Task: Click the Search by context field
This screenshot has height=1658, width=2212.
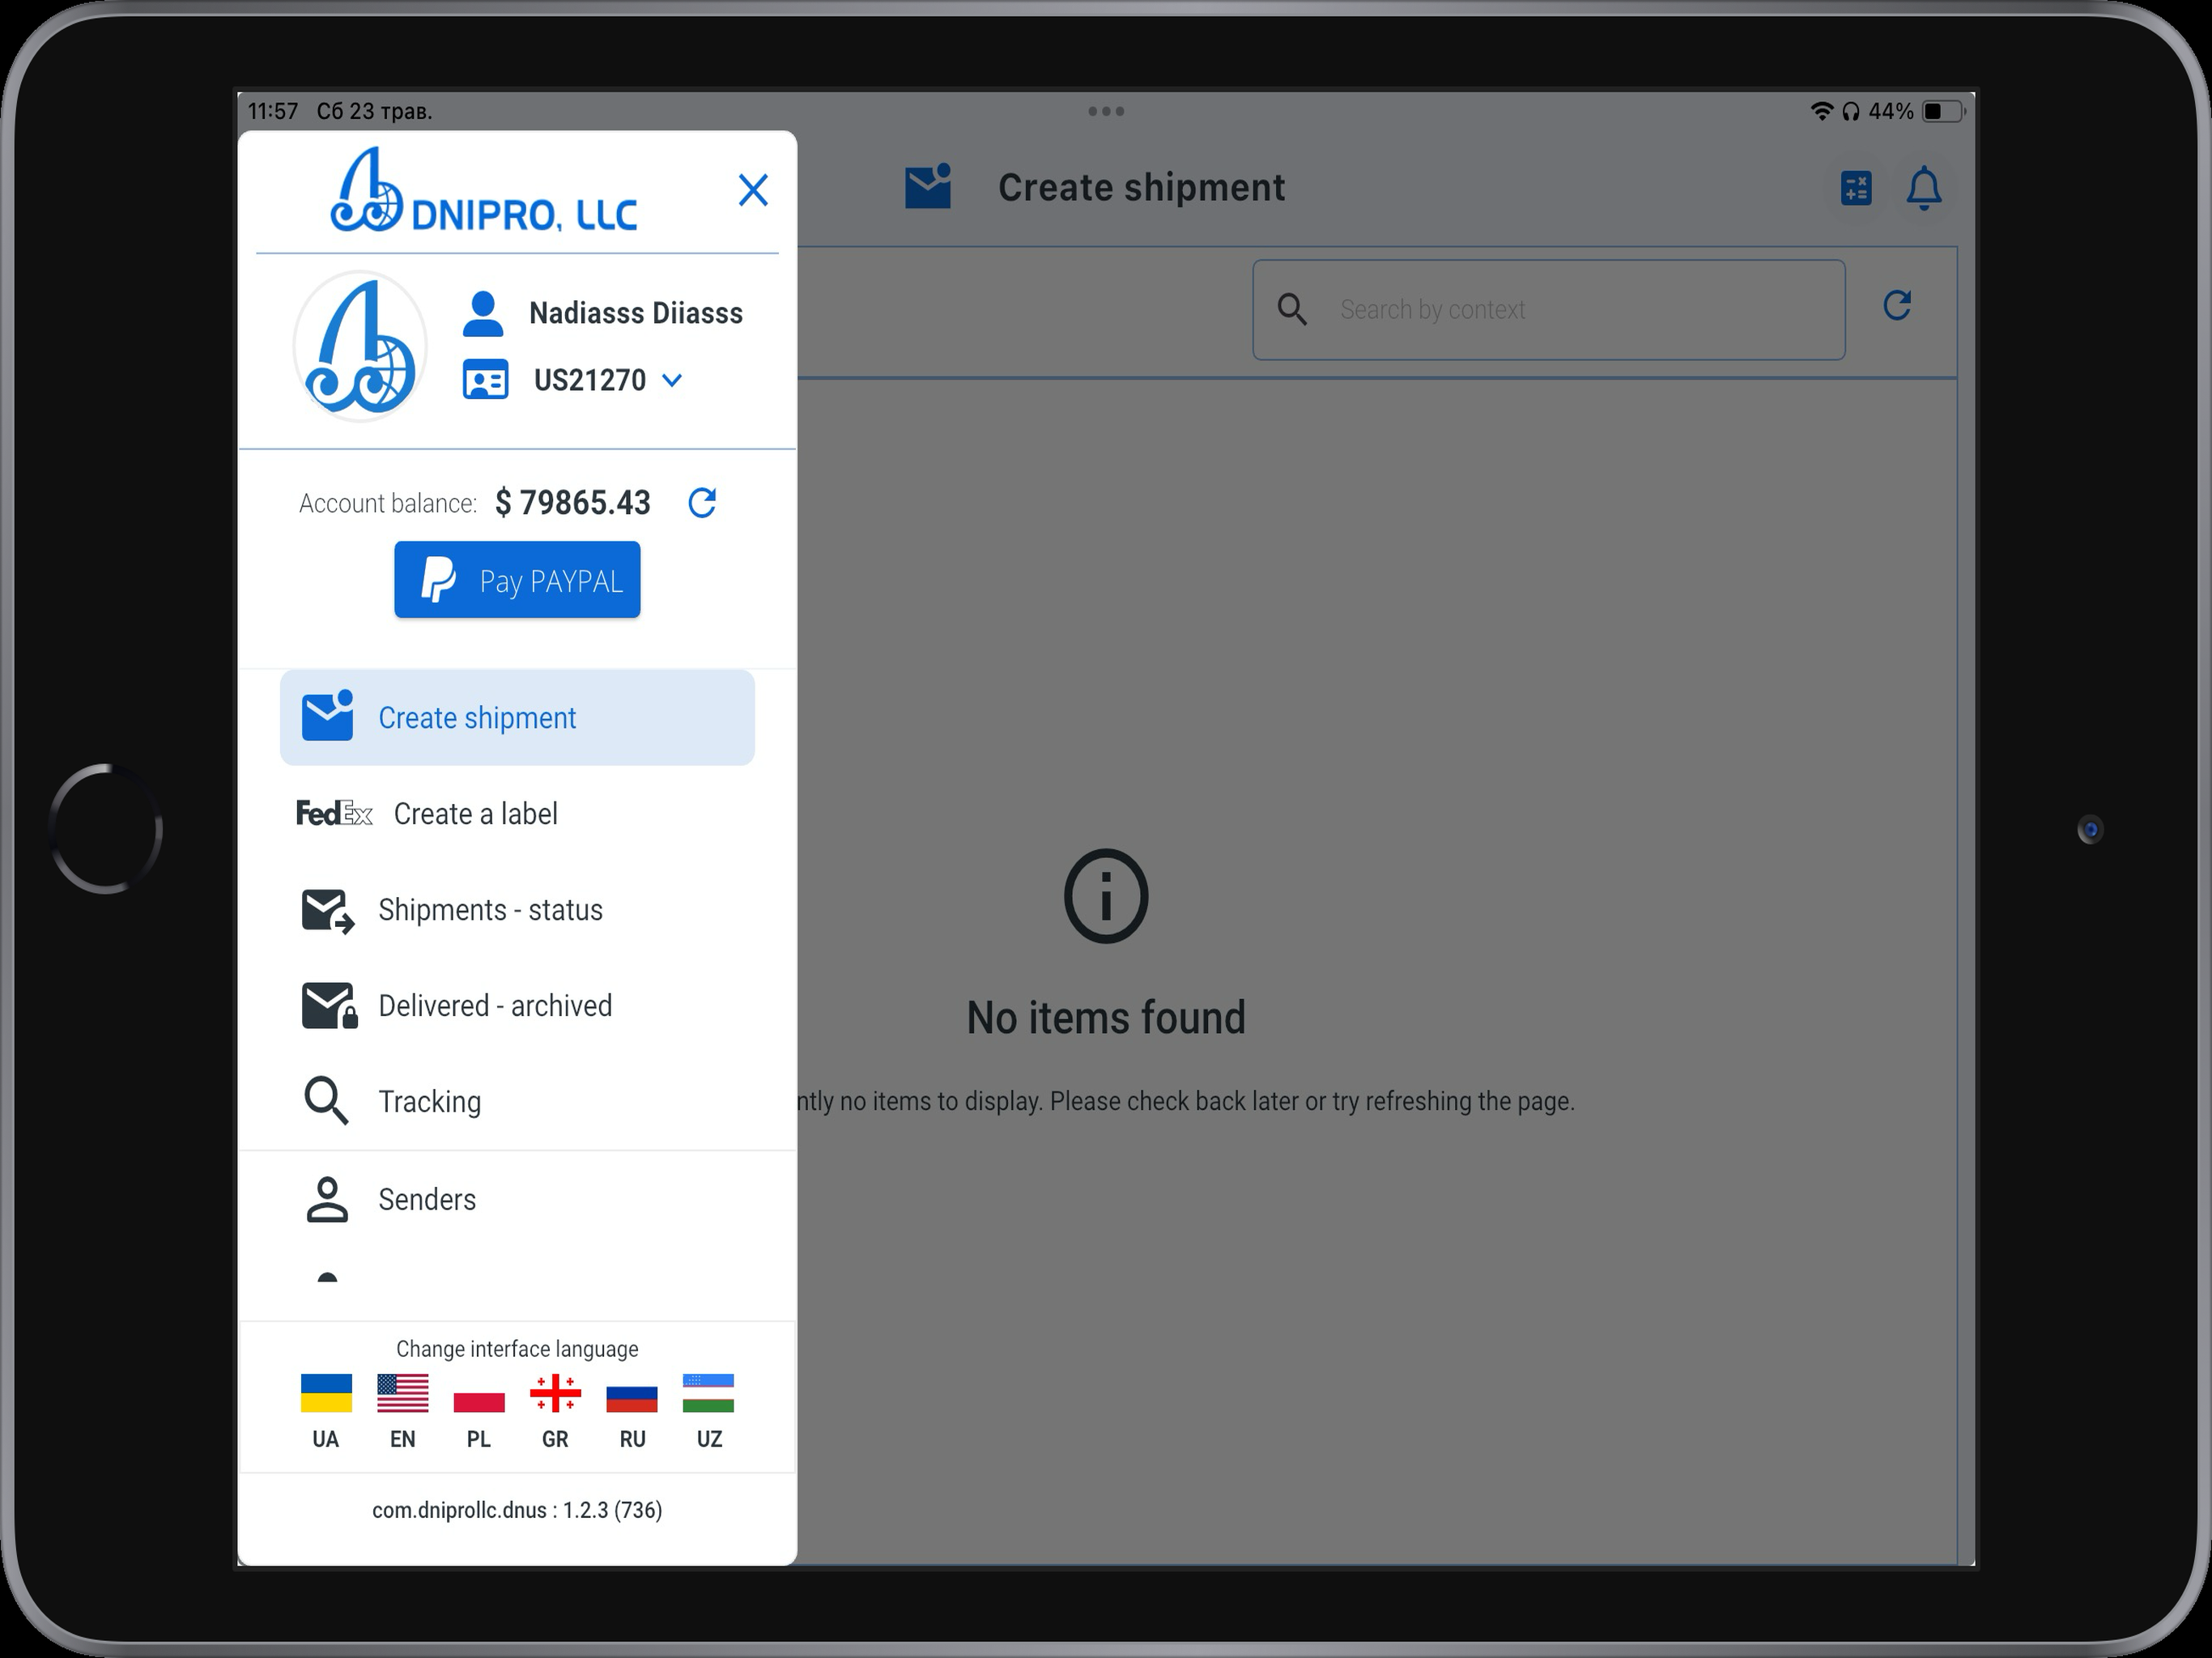Action: coord(1549,310)
